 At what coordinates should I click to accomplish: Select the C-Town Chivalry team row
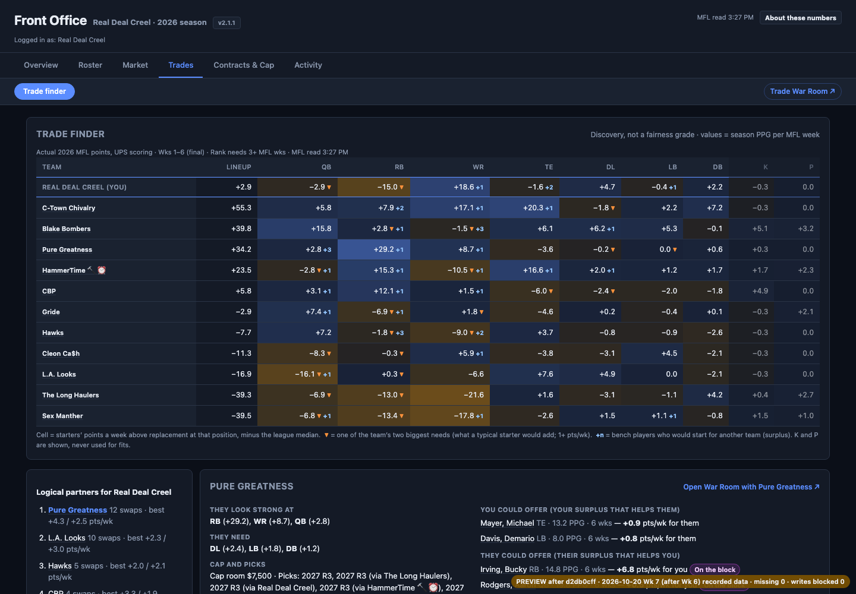click(428, 208)
